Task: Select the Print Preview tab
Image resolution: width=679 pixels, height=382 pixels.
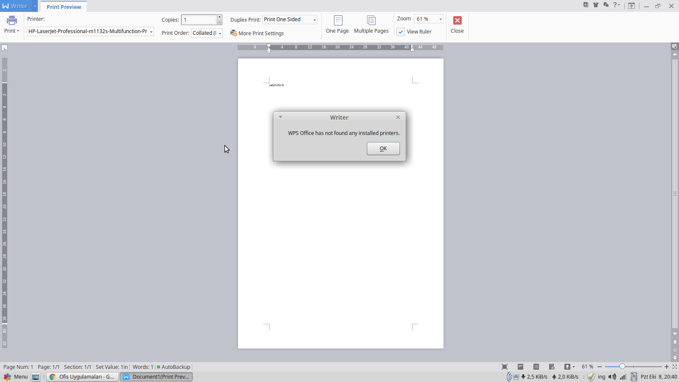Action: pos(64,7)
